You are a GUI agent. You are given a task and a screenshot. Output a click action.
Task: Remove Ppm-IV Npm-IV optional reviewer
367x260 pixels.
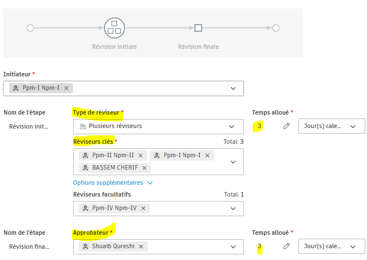pyautogui.click(x=143, y=208)
